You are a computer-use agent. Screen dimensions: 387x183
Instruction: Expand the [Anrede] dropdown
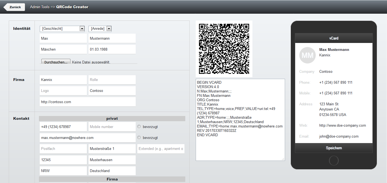(100, 29)
